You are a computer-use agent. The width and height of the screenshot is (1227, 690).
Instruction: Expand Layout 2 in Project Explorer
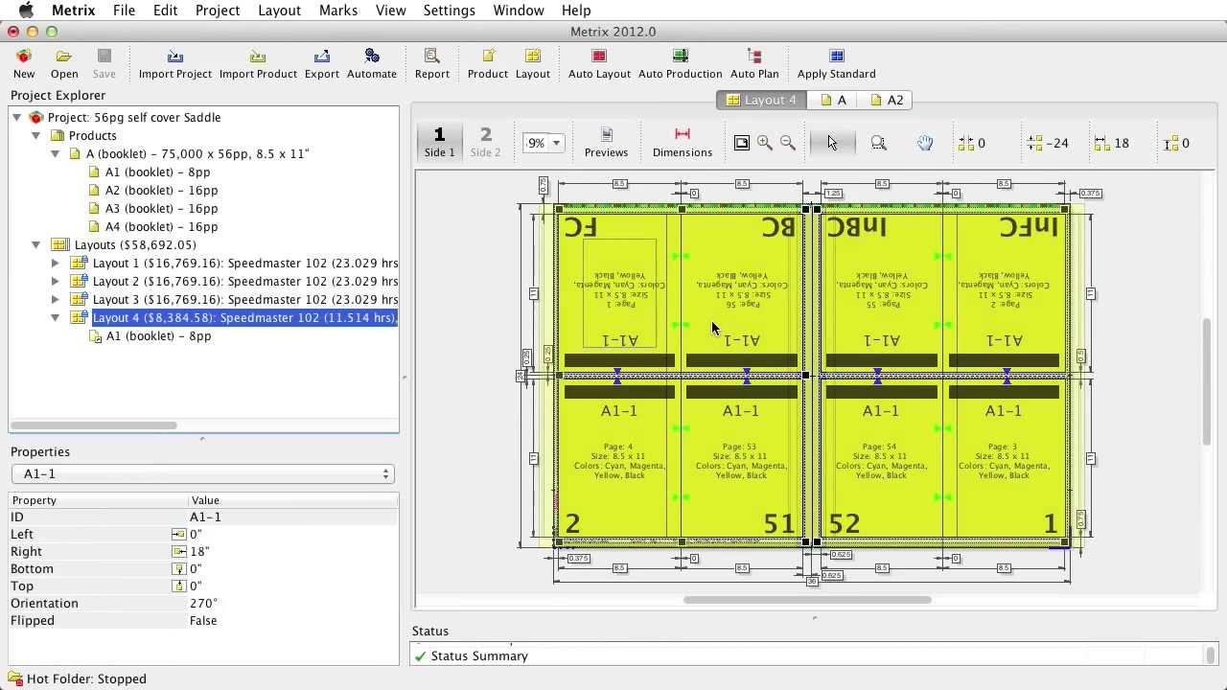coord(55,281)
